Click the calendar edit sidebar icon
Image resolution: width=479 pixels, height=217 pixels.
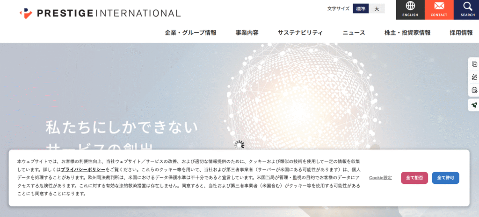click(474, 91)
